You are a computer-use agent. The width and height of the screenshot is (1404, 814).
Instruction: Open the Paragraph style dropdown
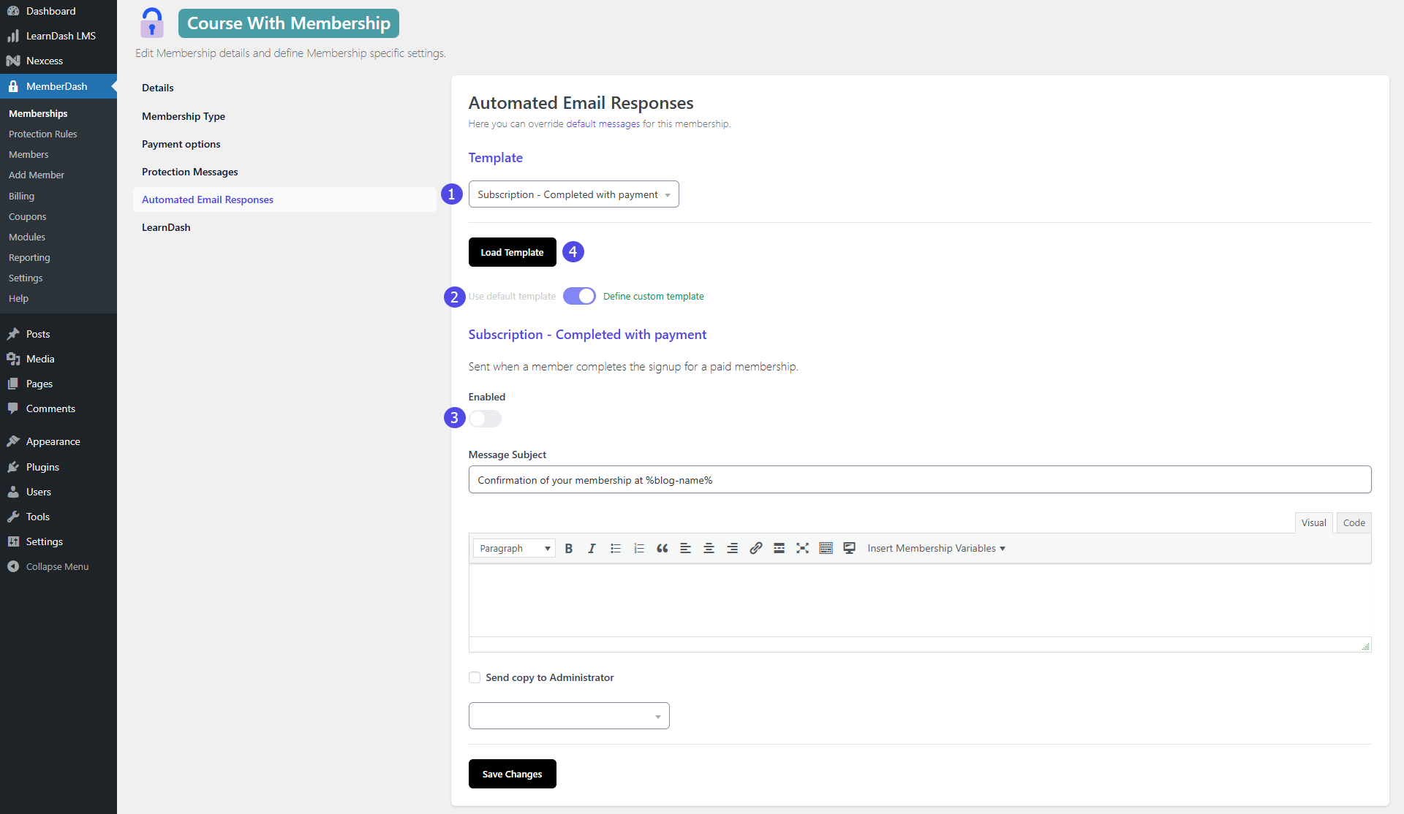coord(514,548)
